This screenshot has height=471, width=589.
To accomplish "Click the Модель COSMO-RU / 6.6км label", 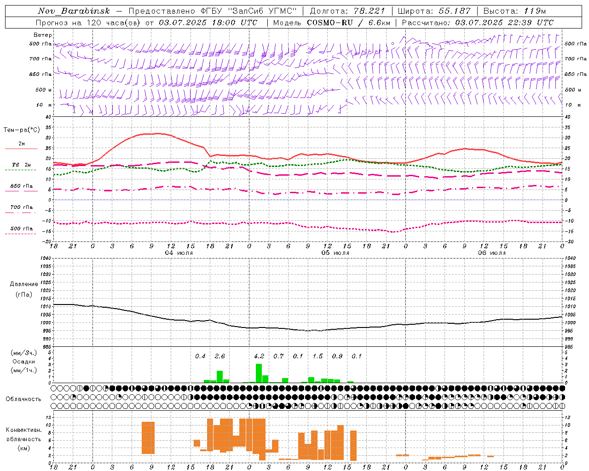I will (332, 23).
